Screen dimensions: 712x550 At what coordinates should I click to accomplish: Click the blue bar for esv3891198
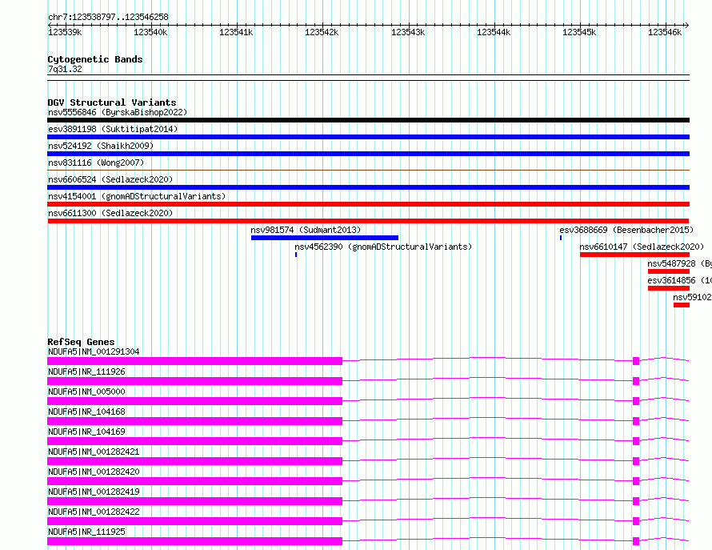pos(368,137)
